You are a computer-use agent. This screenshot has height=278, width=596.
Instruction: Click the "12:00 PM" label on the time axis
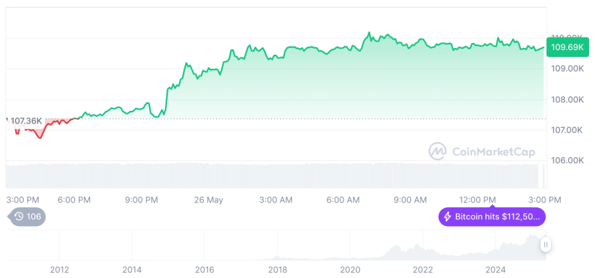(478, 200)
